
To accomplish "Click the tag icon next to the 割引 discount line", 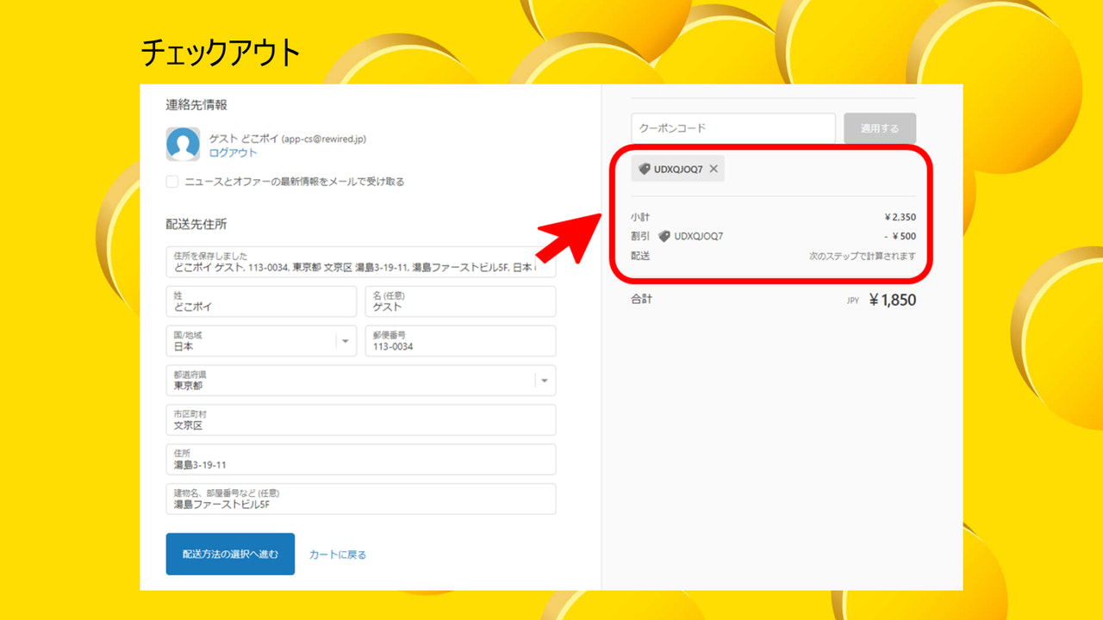I will click(664, 235).
